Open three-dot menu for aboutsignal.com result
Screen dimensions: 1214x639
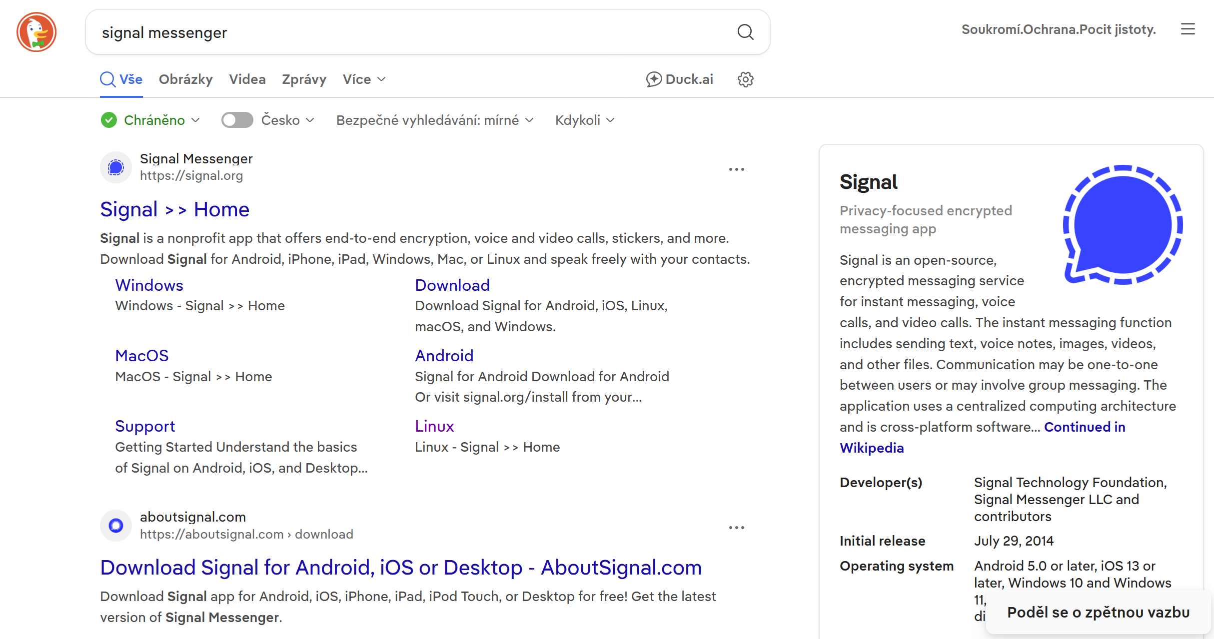736,528
